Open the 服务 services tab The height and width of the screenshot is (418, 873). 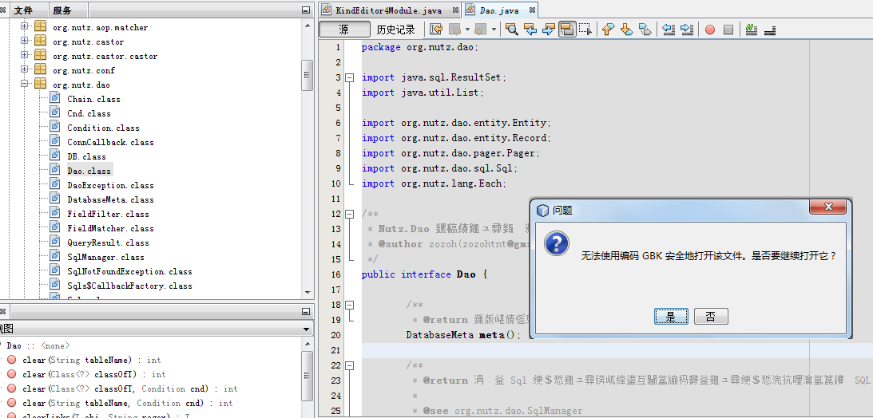[x=62, y=10]
